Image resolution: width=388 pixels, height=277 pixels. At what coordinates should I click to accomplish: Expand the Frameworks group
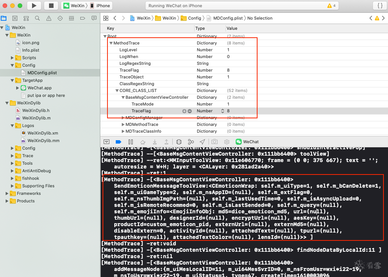tap(7, 193)
